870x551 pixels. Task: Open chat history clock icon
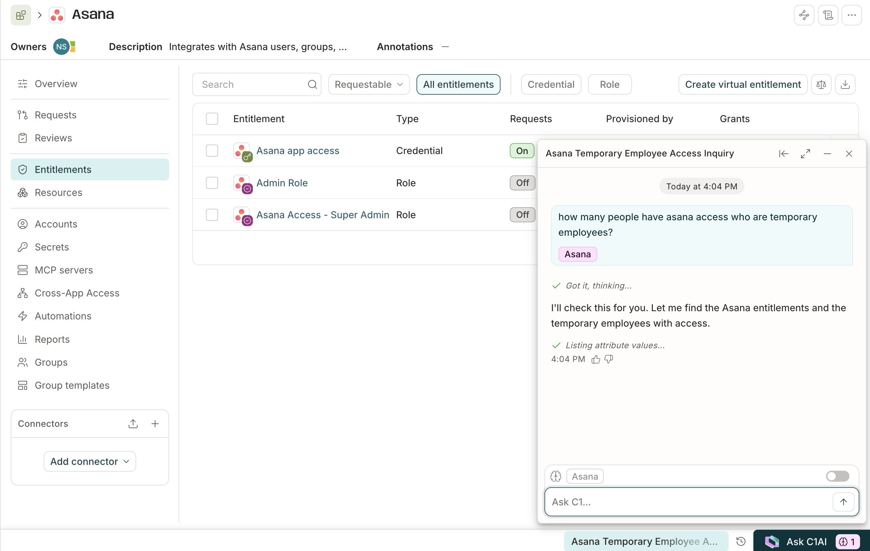coord(741,541)
